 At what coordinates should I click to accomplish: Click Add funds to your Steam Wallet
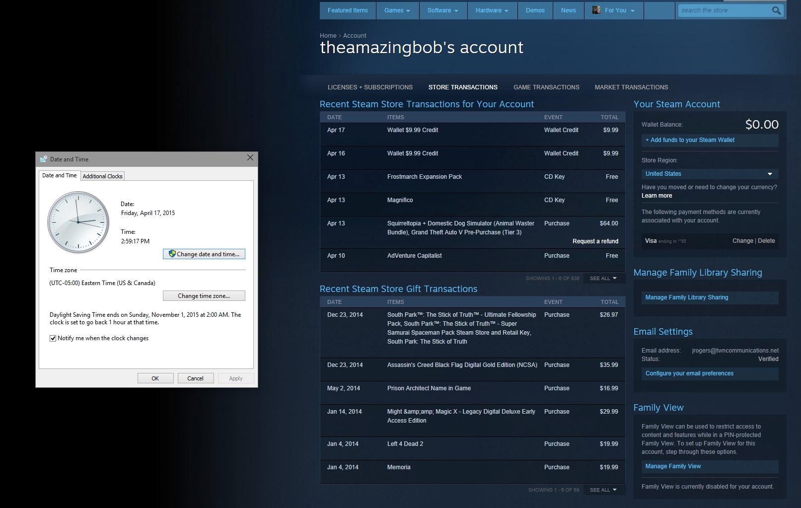[710, 140]
